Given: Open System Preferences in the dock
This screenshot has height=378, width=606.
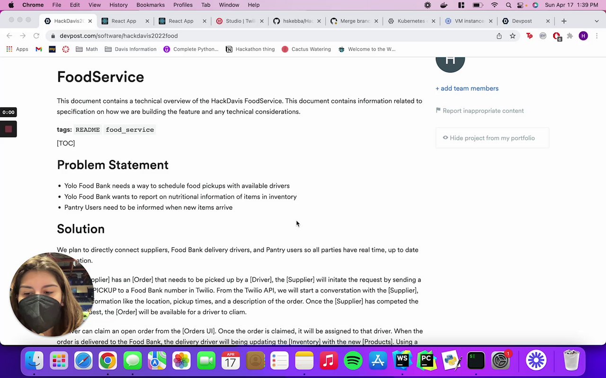Looking at the screenshot, I should [500, 361].
